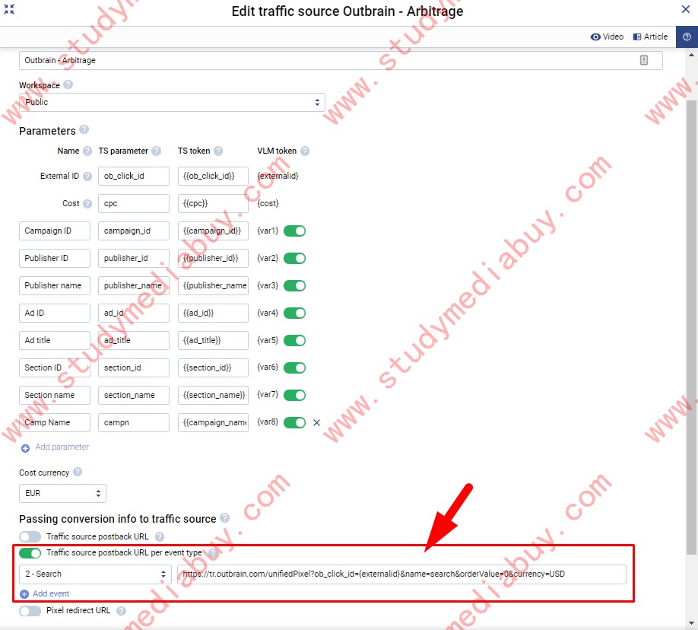Image resolution: width=698 pixels, height=630 pixels.
Task: Click the Section name field
Action: 55,395
